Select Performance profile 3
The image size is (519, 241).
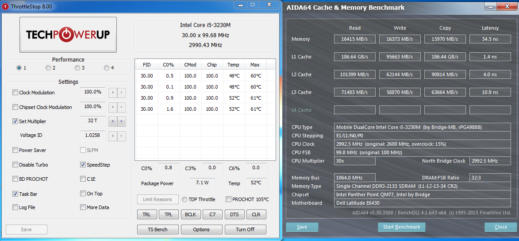(77, 68)
